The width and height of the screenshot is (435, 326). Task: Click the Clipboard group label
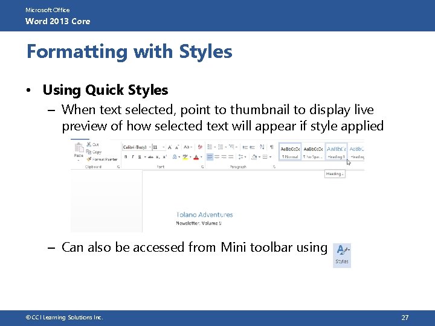pyautogui.click(x=93, y=167)
